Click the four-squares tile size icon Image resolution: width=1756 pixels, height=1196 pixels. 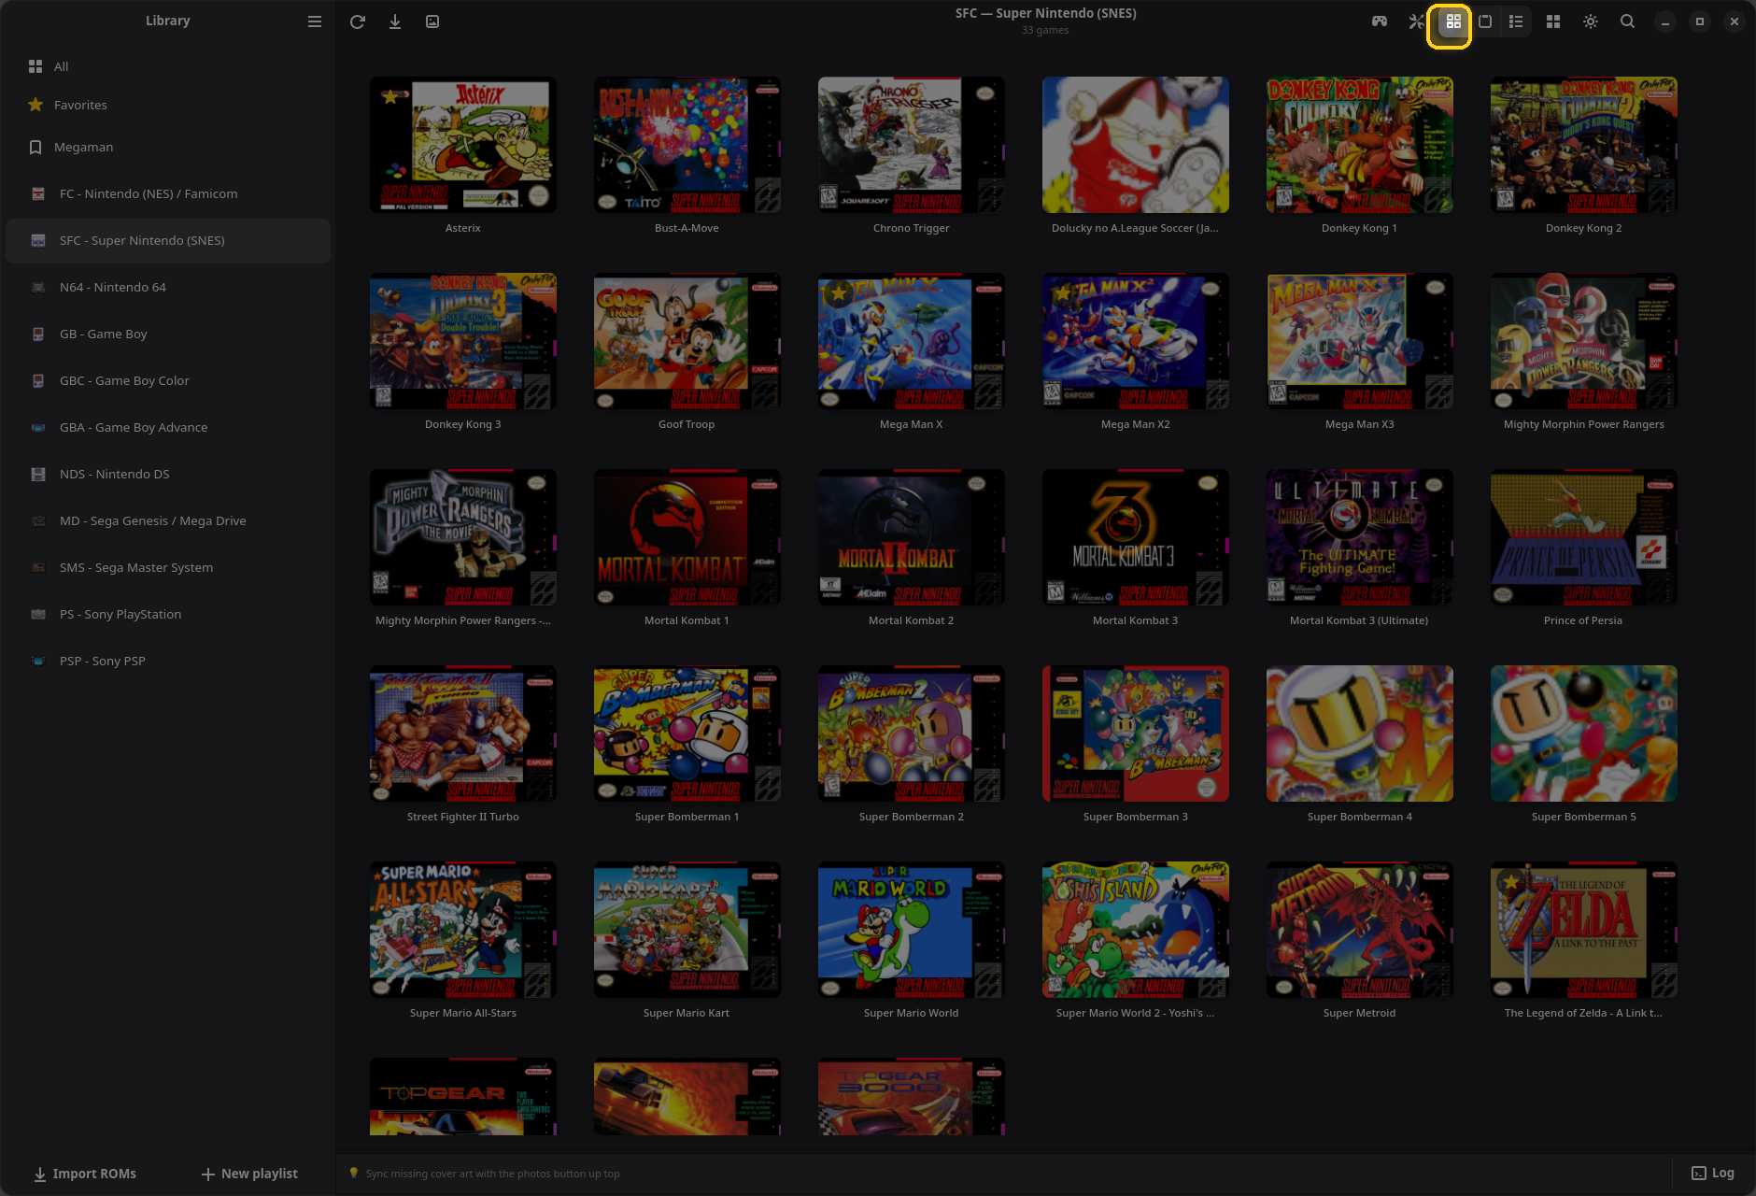1553,21
